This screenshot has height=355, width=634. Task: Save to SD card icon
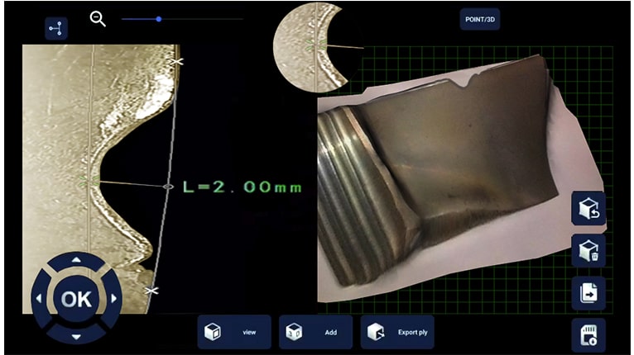tap(588, 335)
